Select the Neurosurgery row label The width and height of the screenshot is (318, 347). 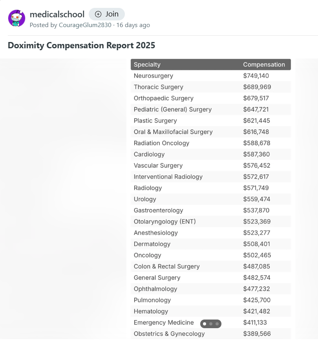tap(154, 76)
